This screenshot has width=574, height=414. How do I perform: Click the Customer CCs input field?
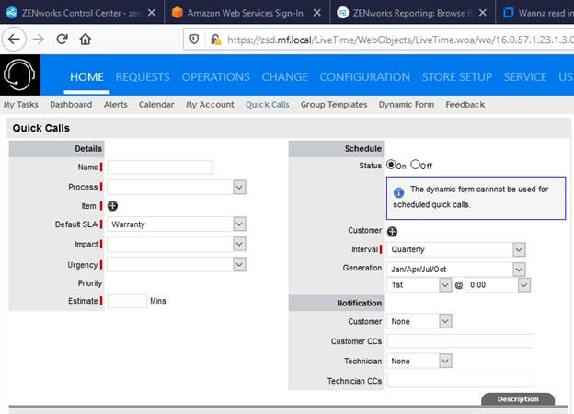[460, 341]
